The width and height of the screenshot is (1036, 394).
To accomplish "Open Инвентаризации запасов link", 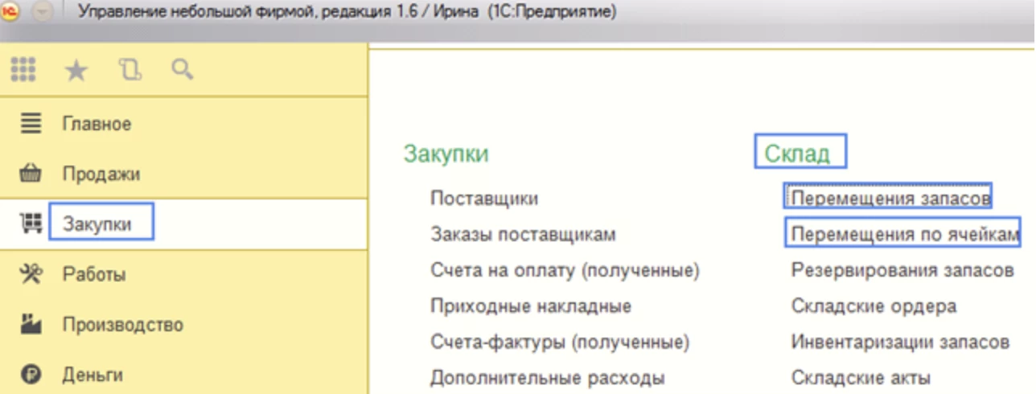I will [900, 343].
